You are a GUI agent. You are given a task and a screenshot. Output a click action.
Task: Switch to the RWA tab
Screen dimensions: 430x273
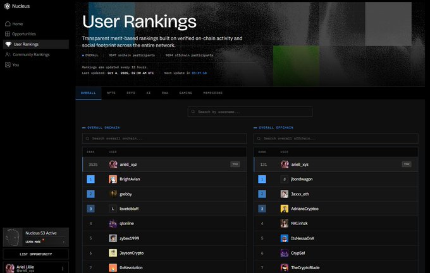(x=165, y=93)
